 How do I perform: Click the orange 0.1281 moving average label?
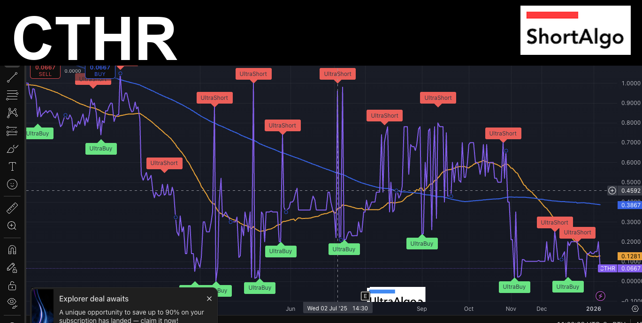tap(630, 256)
